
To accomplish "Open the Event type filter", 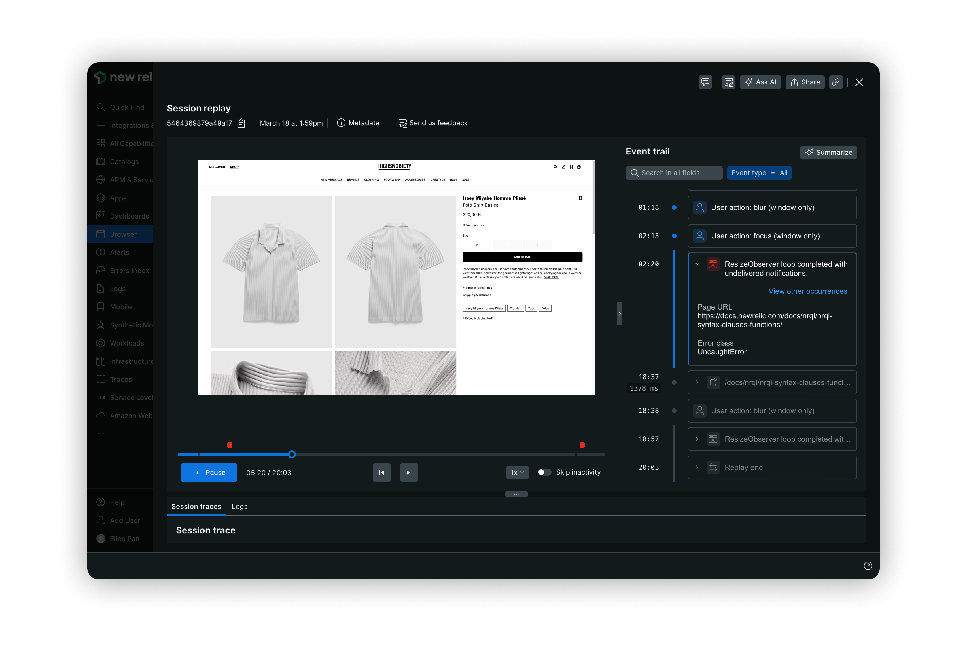I will [759, 173].
